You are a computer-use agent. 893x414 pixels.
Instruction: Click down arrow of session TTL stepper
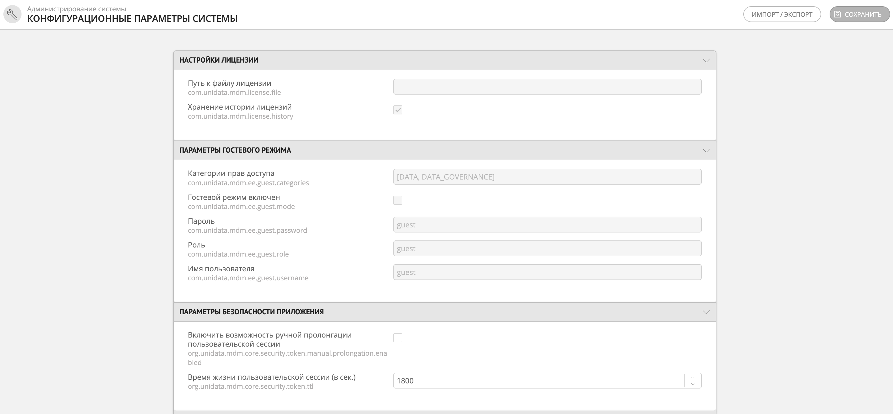[693, 384]
